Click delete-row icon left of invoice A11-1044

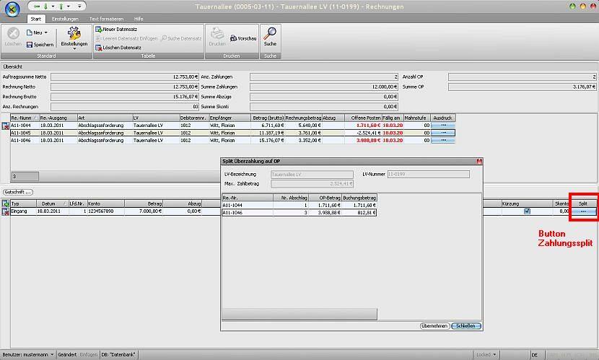click(5, 126)
